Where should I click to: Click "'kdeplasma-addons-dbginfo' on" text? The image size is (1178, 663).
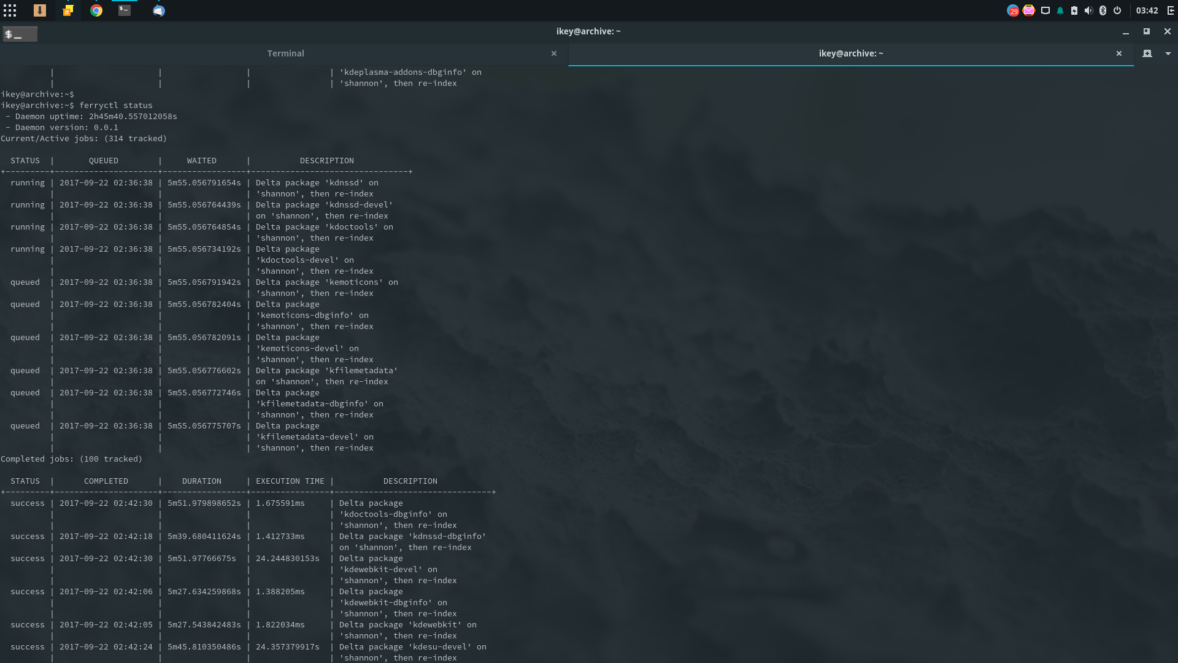[x=410, y=72]
